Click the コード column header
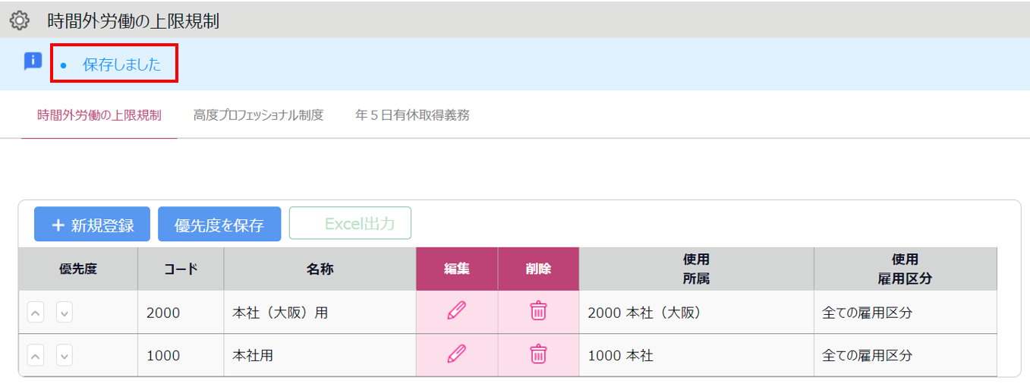 181,269
